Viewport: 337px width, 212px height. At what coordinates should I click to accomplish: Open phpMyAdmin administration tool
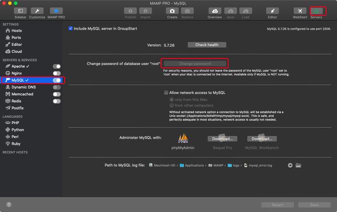point(183,138)
